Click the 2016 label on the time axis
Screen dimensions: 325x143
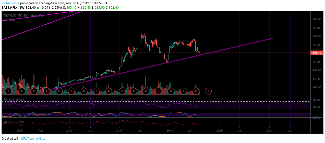20,130
